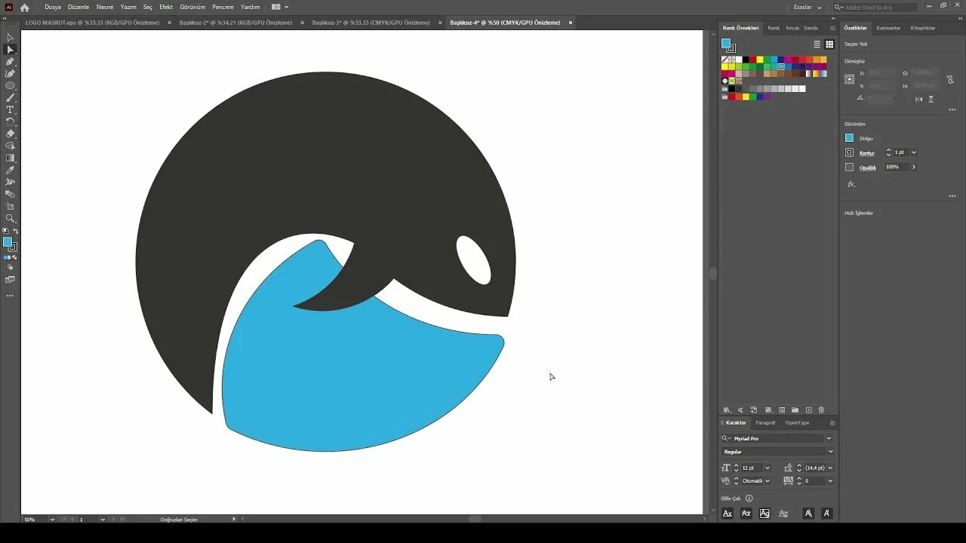Switch swatches to thumbnail grid view
Viewport: 966px width, 543px height.
pyautogui.click(x=829, y=44)
